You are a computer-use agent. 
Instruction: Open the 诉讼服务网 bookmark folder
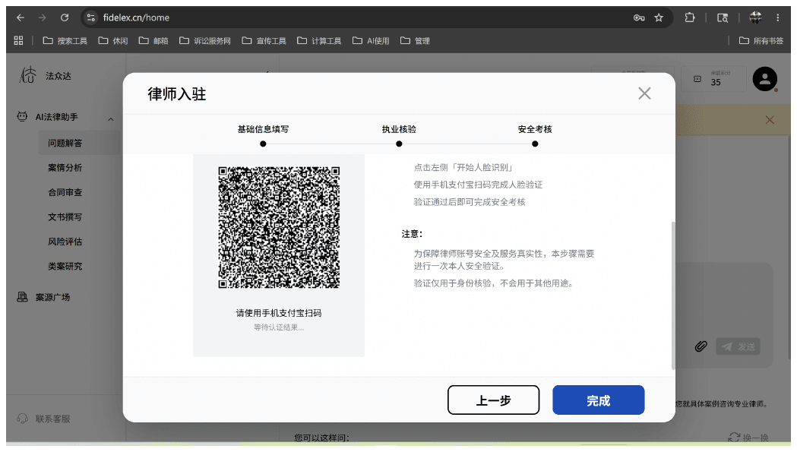(205, 41)
